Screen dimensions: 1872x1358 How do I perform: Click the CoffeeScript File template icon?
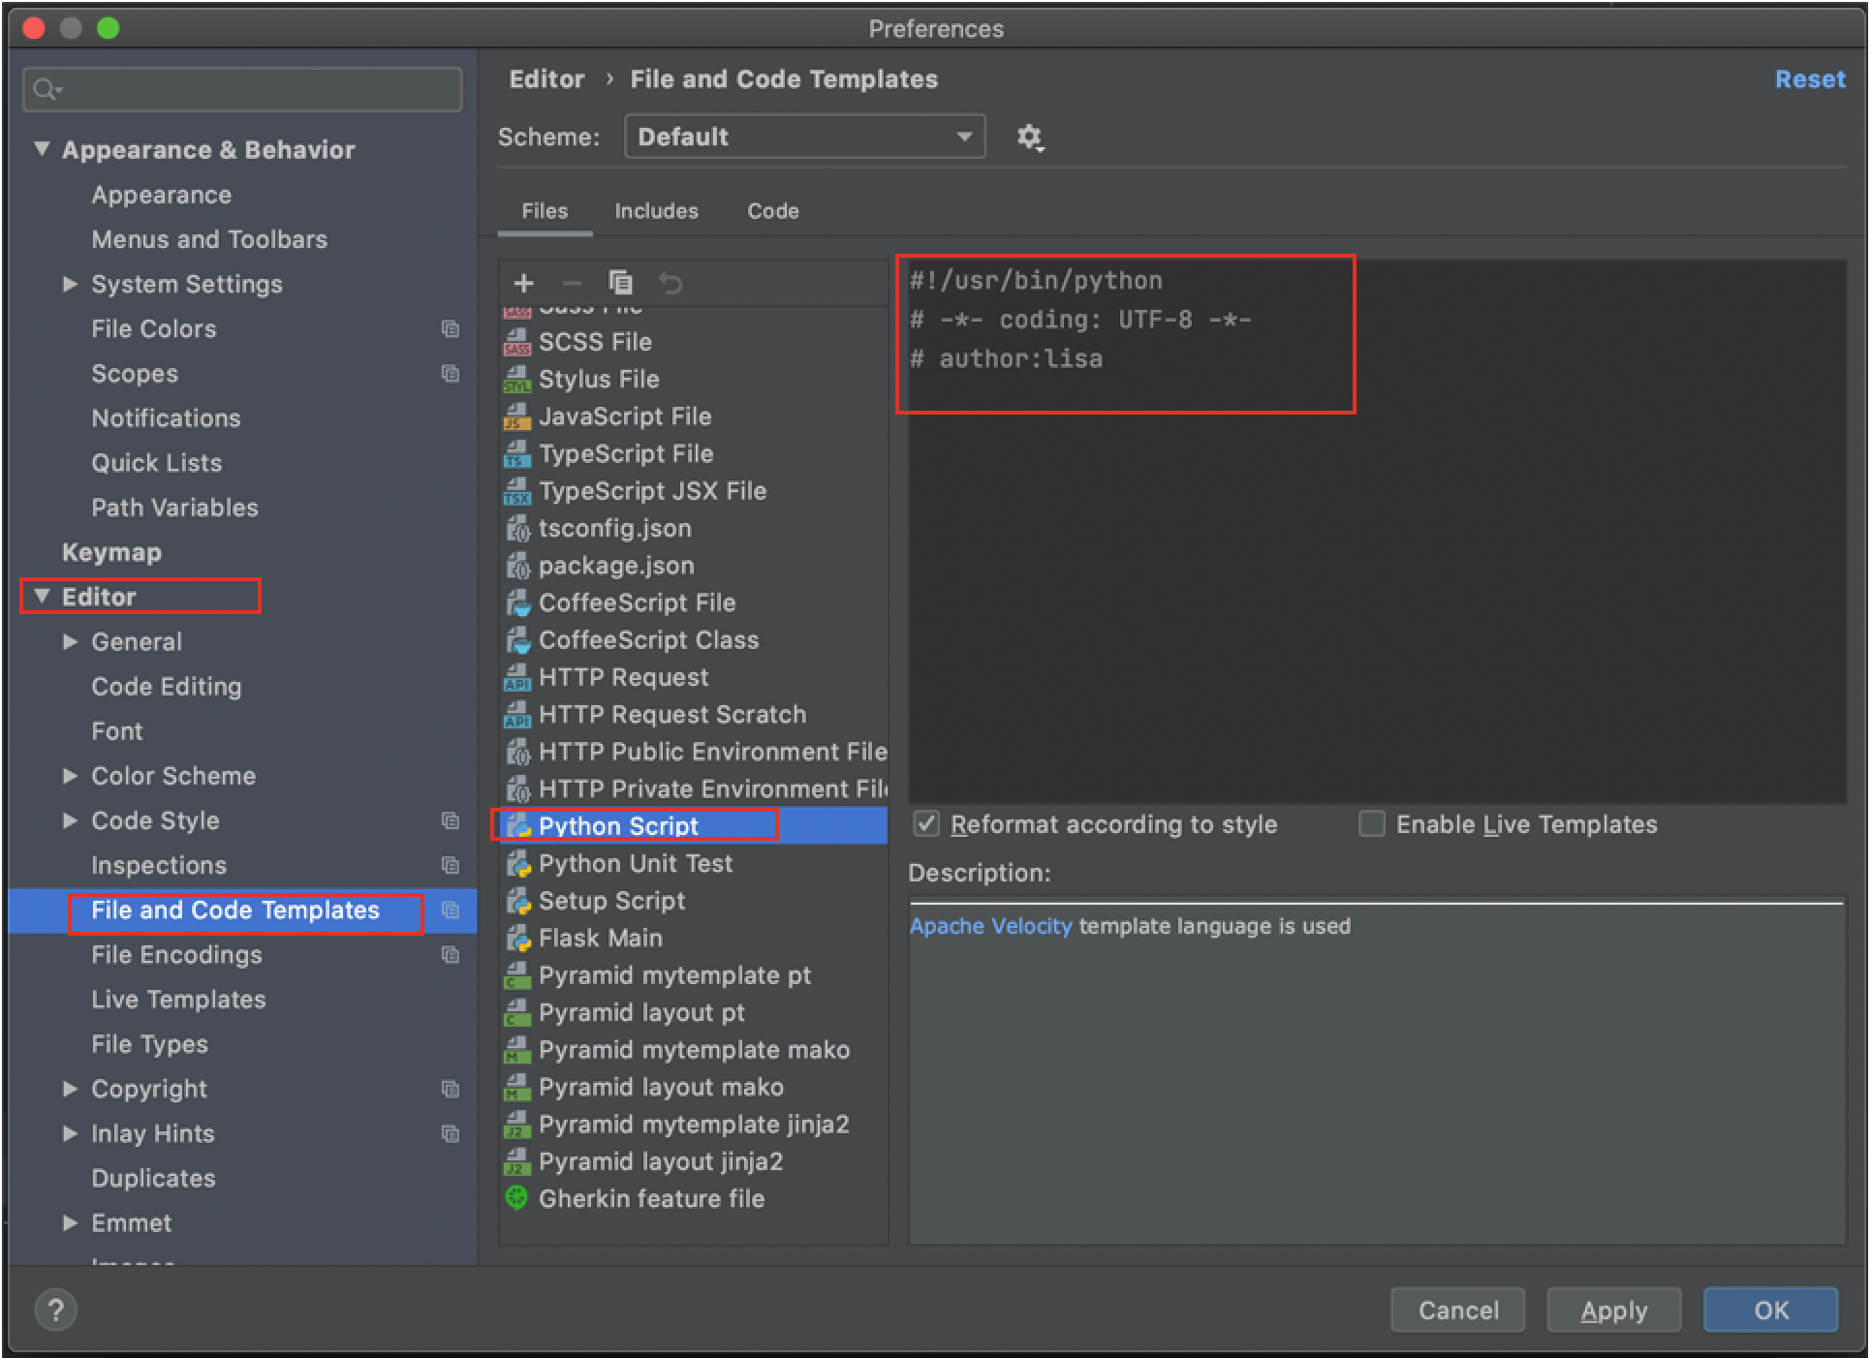[519, 602]
